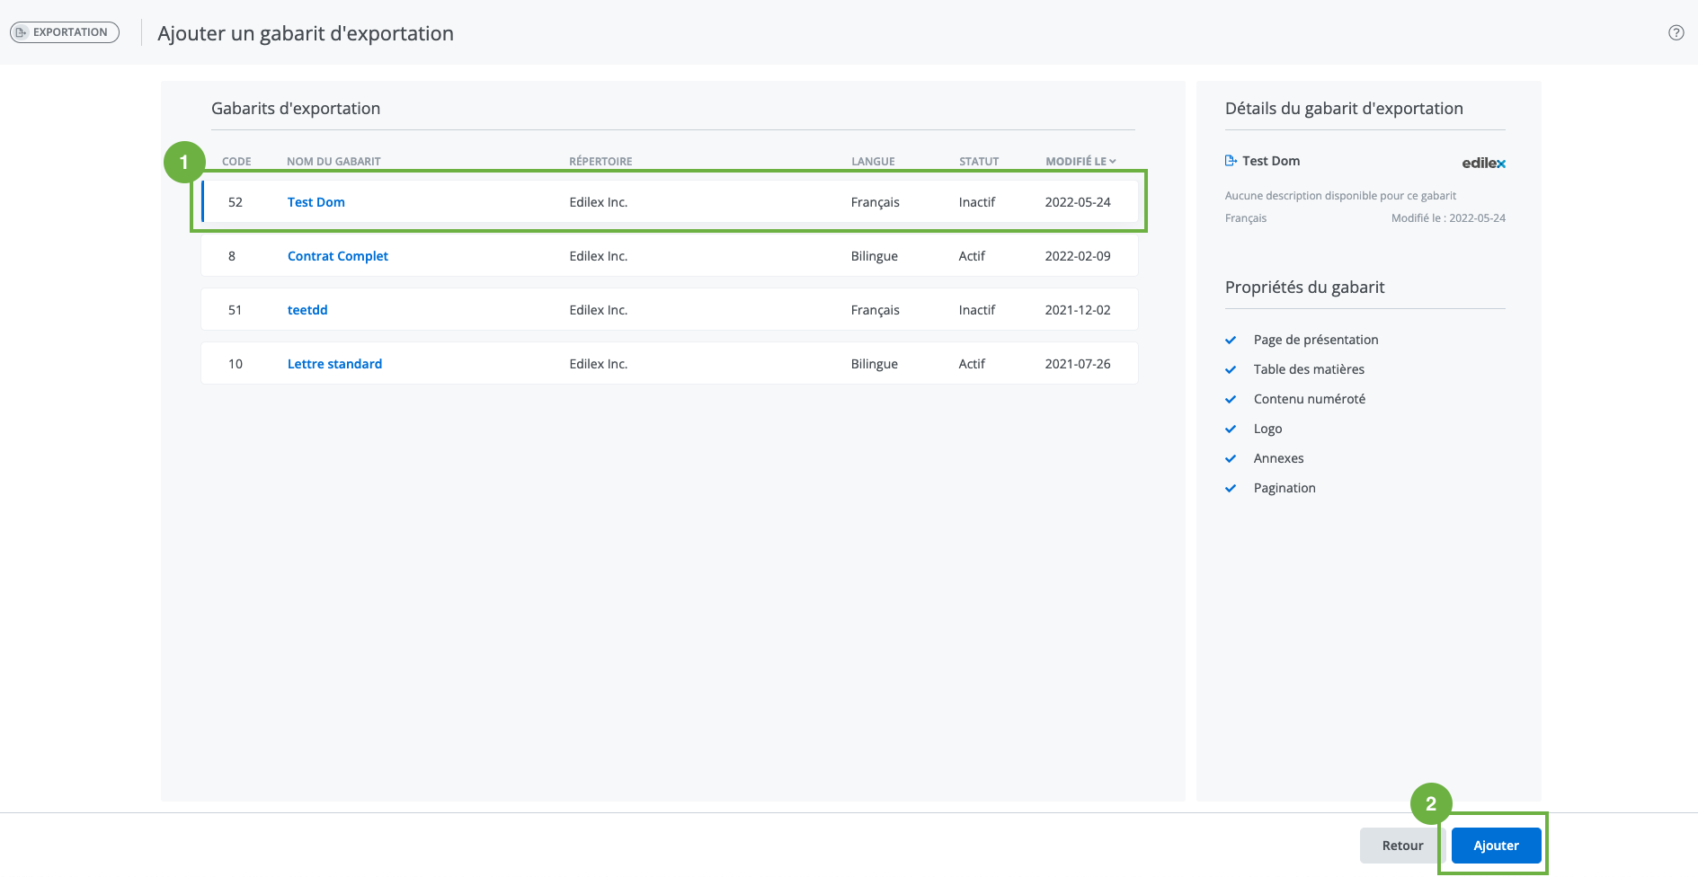Click the checkmark next to Table des matières
The width and height of the screenshot is (1698, 877).
pos(1231,369)
